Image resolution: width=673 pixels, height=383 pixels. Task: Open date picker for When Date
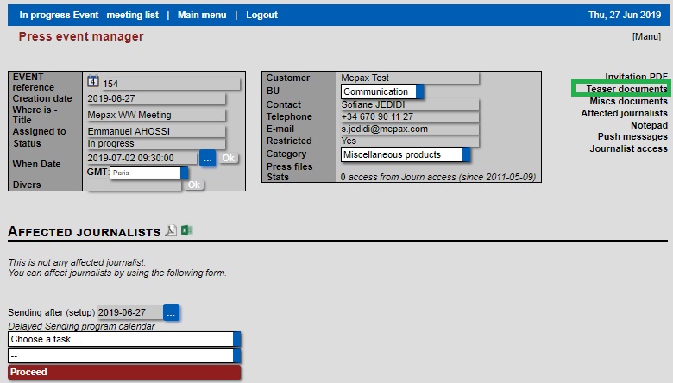[x=207, y=158]
